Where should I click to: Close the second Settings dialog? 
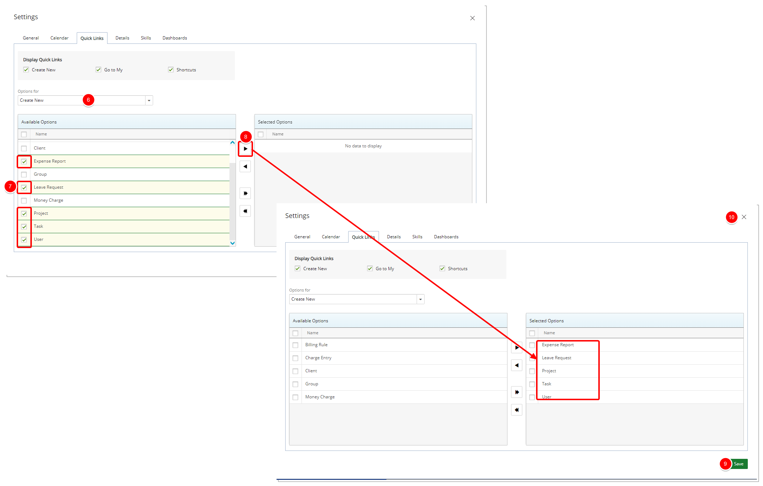point(744,217)
